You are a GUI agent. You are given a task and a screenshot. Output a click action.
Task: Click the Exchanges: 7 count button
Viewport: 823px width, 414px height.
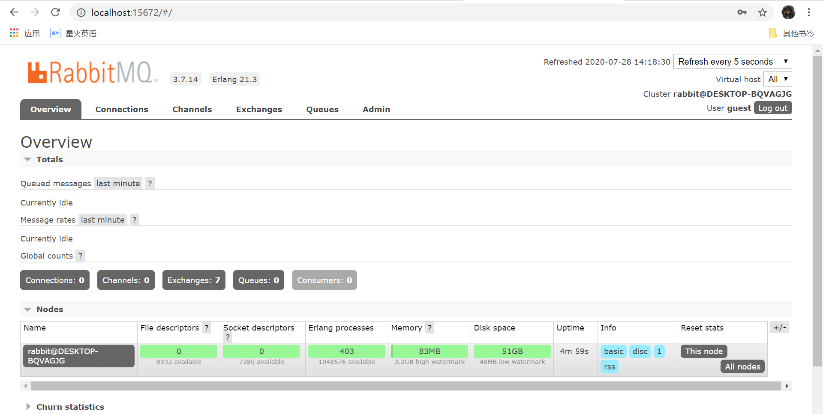[x=194, y=280]
